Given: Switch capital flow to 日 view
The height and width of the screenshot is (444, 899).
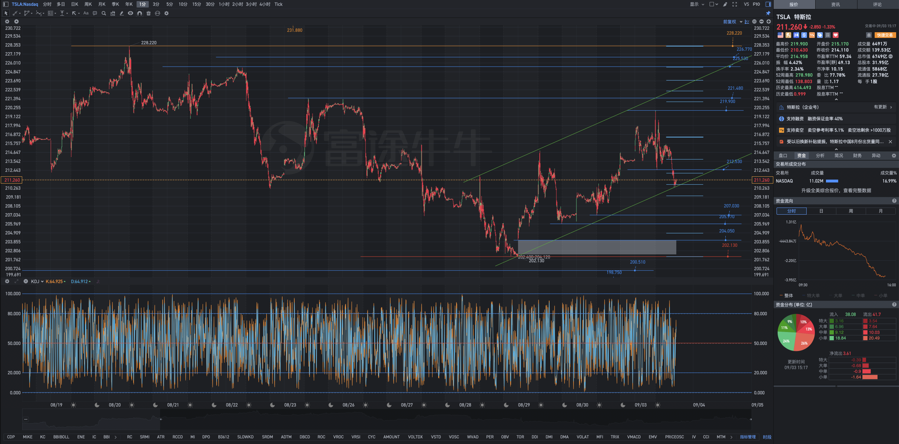Looking at the screenshot, I should click(x=821, y=211).
